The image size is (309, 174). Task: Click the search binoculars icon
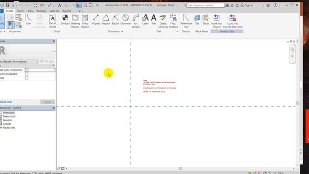coord(227,5)
